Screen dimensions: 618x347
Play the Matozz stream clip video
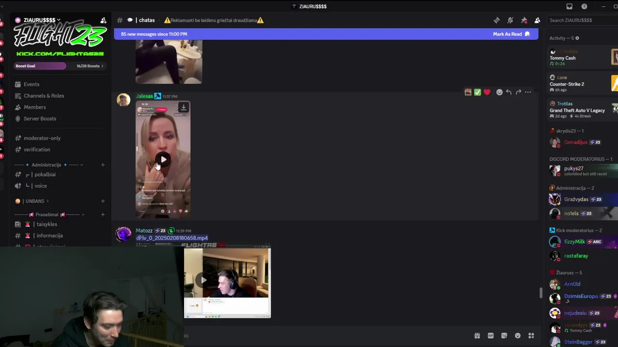(203, 280)
